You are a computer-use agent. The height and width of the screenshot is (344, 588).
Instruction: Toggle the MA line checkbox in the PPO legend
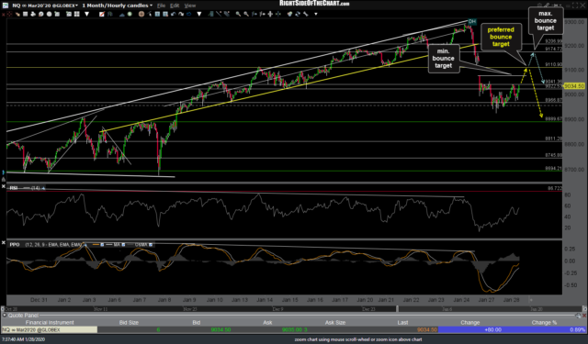[x=123, y=245]
